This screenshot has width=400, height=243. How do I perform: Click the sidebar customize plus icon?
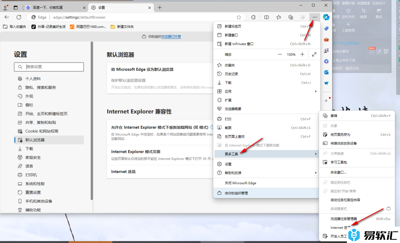pos(326,101)
